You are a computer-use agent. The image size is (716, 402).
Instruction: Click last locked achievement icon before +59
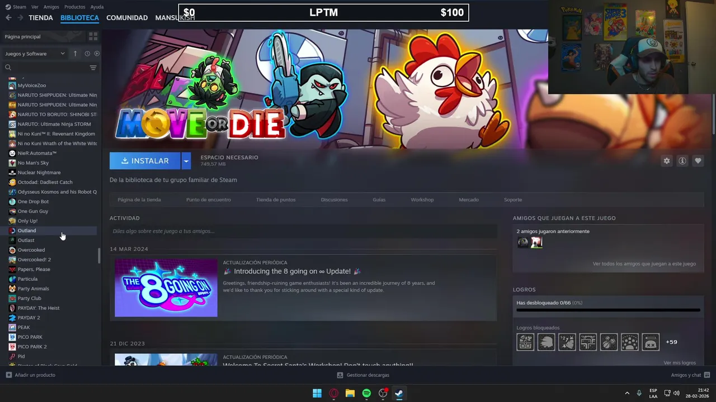pyautogui.click(x=651, y=342)
